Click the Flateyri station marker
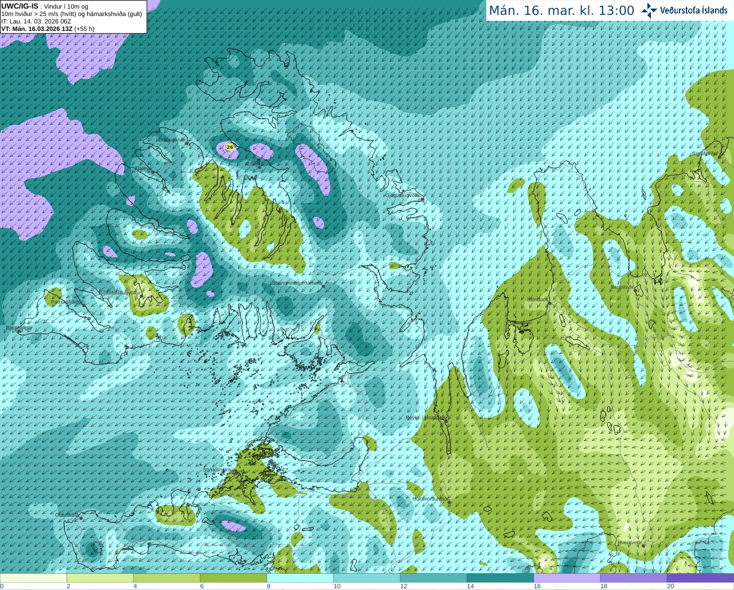This screenshot has width=734, height=590. coord(153,172)
